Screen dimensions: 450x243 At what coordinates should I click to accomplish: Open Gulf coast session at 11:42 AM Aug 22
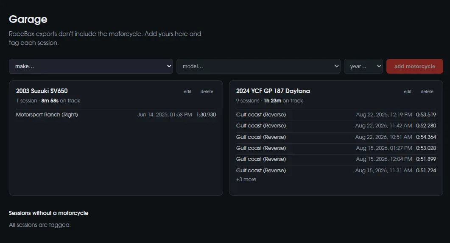coord(336,126)
